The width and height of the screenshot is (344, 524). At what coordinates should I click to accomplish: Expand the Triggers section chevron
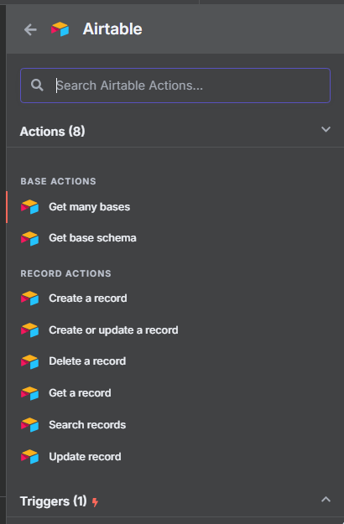[326, 500]
